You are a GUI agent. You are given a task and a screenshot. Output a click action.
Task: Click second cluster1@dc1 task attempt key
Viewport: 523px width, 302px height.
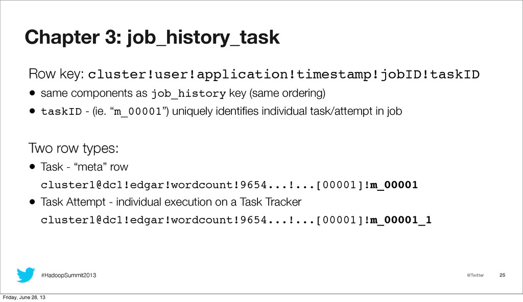[236, 220]
